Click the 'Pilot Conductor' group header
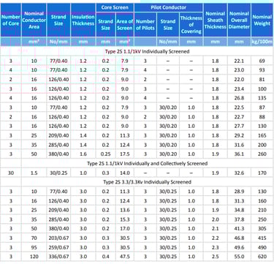This screenshot has height=264, width=274. [x=168, y=7]
